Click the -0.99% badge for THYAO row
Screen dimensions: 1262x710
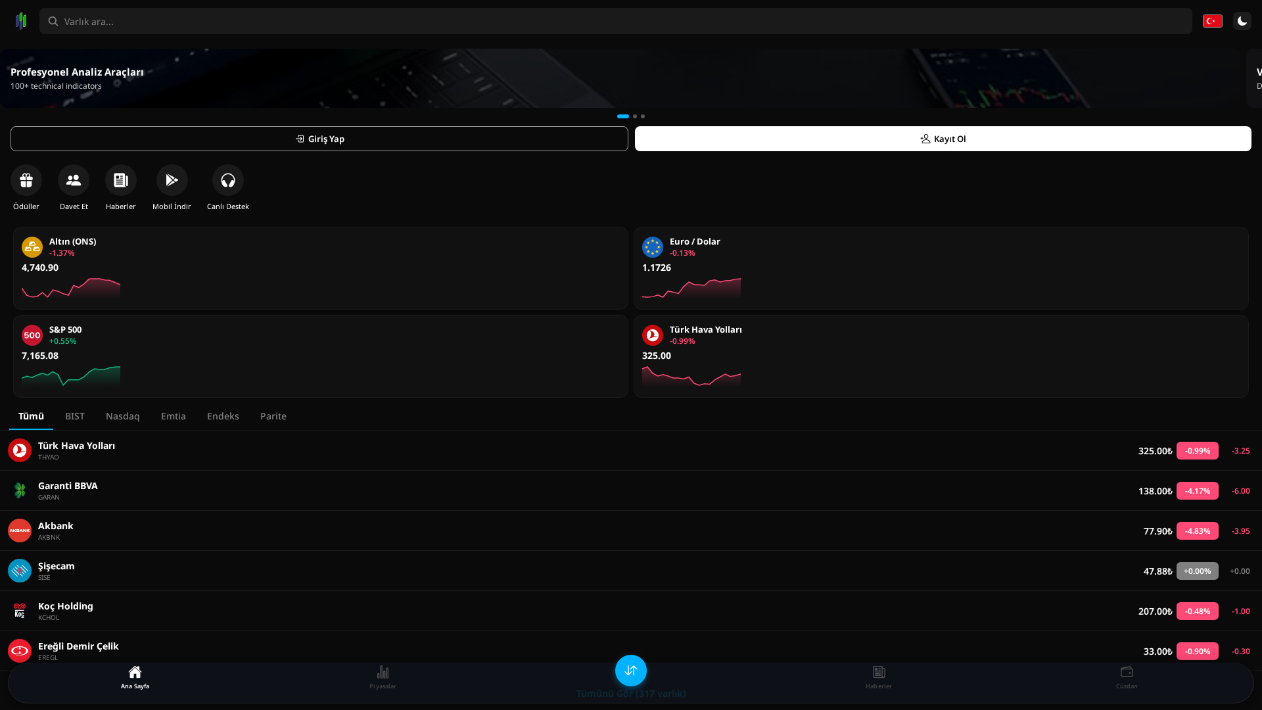(1197, 450)
